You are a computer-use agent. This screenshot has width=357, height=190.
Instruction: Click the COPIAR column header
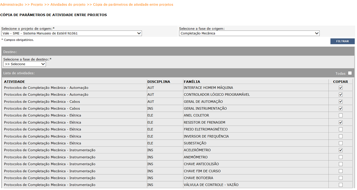click(x=340, y=82)
